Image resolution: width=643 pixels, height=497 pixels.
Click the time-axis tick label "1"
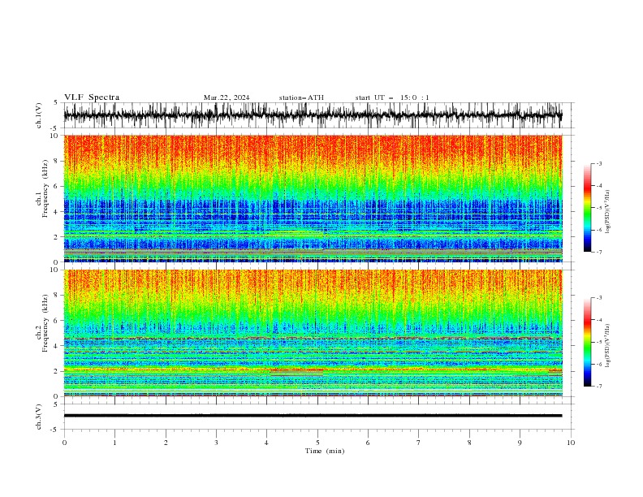(115, 443)
